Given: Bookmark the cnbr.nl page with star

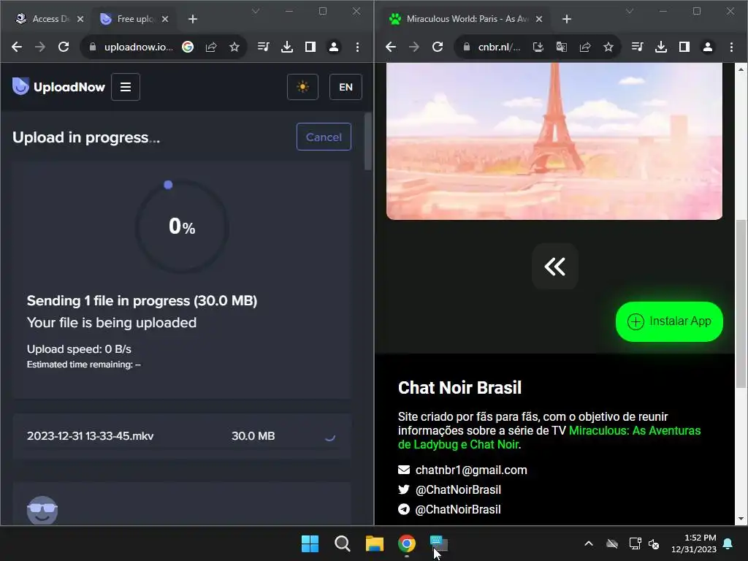Looking at the screenshot, I should tap(608, 47).
